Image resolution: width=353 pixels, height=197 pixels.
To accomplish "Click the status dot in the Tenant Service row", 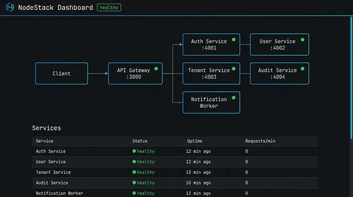I will pos(134,172).
